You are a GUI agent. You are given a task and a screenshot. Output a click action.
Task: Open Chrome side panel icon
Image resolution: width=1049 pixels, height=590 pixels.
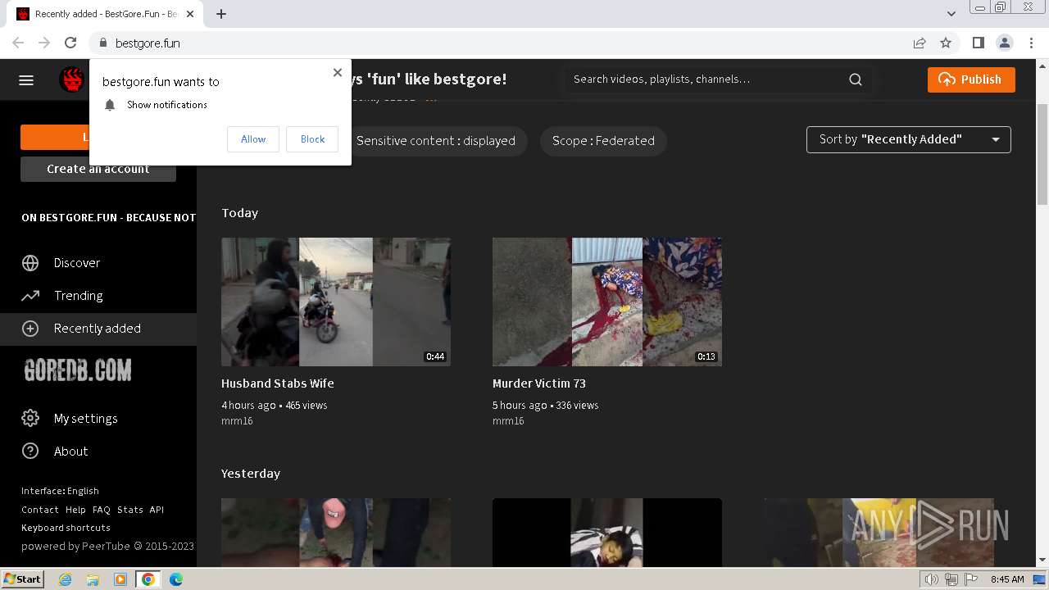[x=978, y=43]
